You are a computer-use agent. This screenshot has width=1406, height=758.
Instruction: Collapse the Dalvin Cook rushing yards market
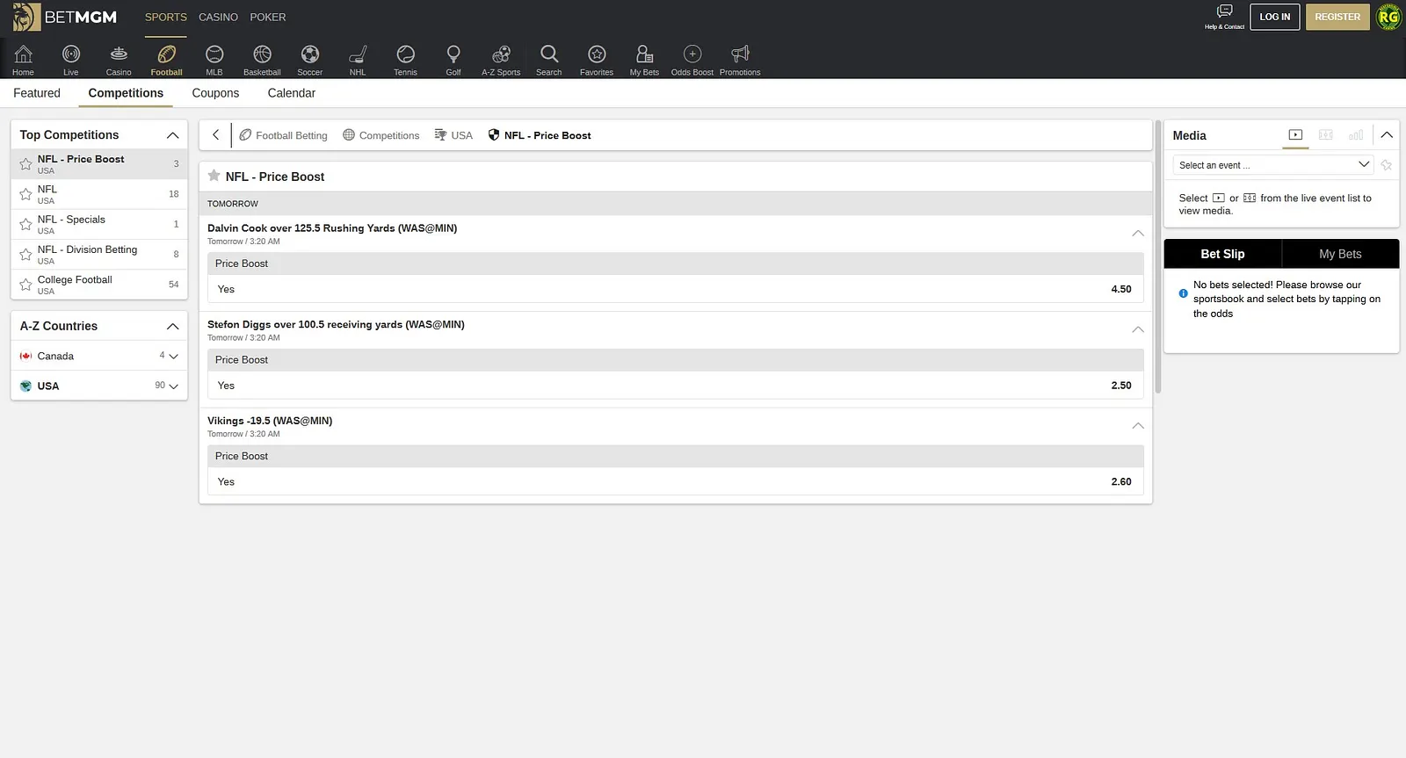coord(1138,234)
